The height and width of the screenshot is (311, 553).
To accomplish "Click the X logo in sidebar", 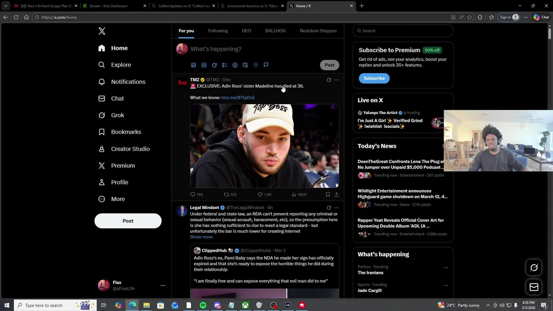I will (x=102, y=31).
